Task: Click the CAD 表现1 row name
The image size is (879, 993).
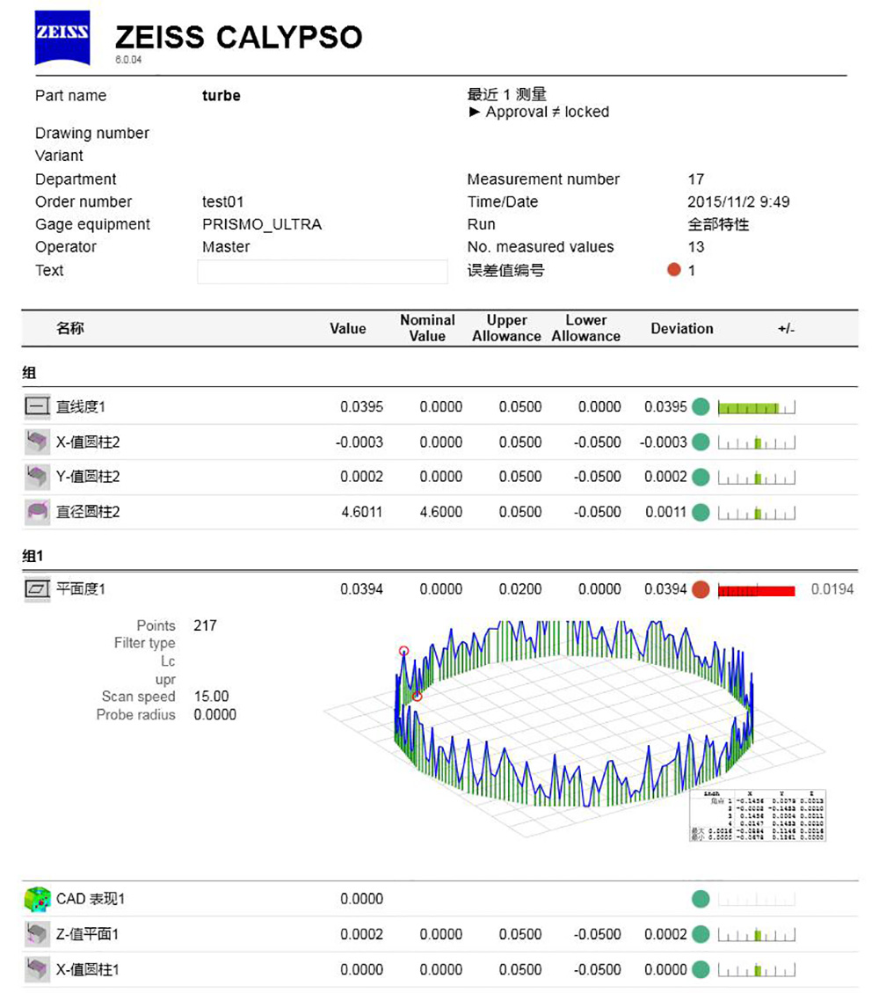Action: point(91,899)
